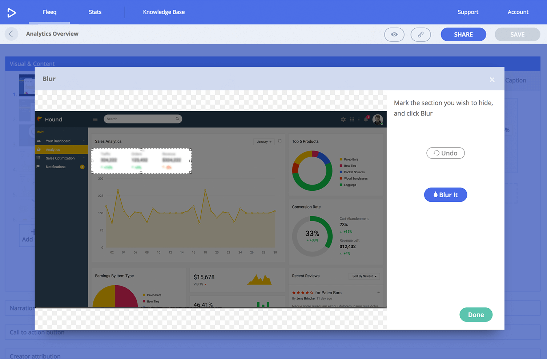
Task: Open the Fleeq tab
Action: tap(49, 12)
